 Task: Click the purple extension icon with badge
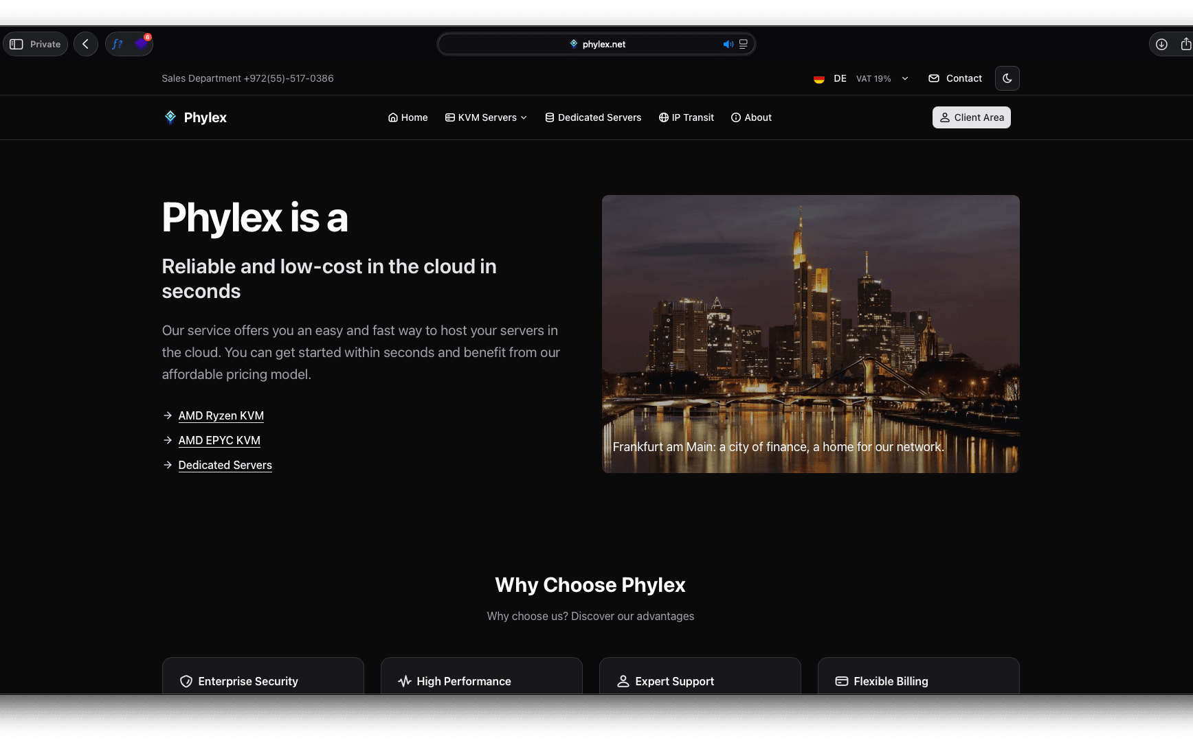click(142, 44)
